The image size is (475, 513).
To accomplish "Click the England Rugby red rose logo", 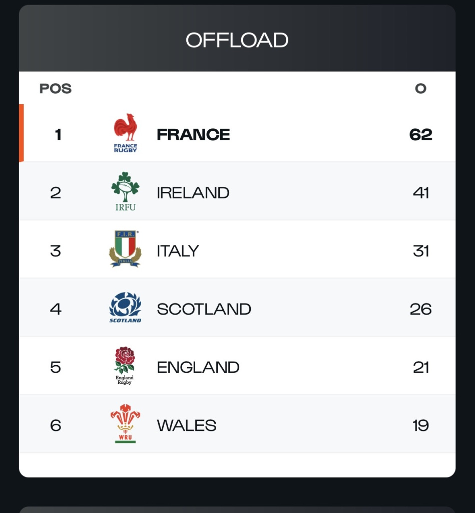I will coord(125,366).
